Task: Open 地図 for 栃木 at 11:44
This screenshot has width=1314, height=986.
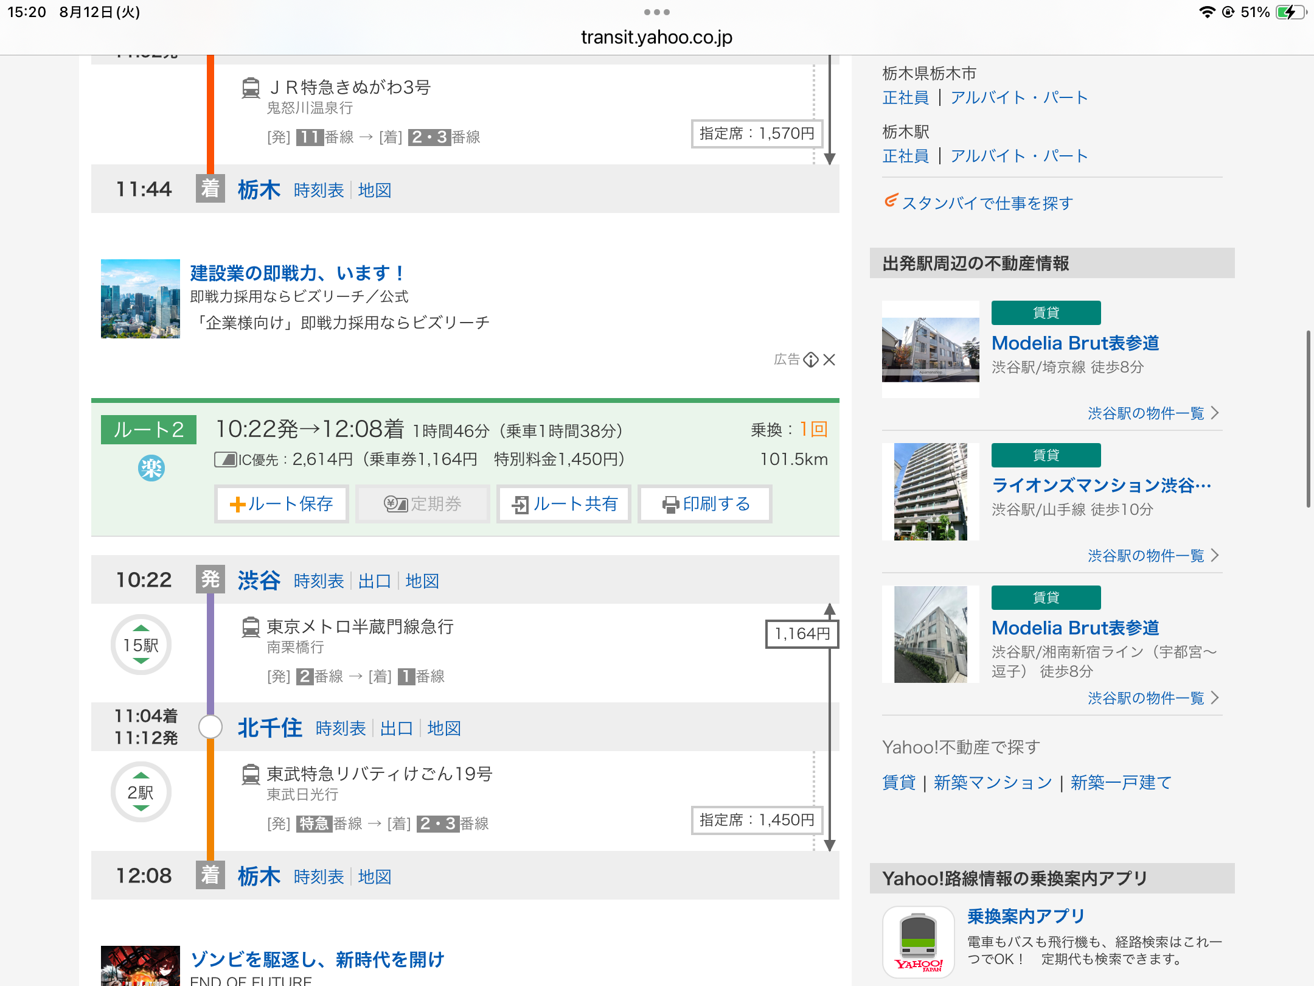Action: click(375, 191)
